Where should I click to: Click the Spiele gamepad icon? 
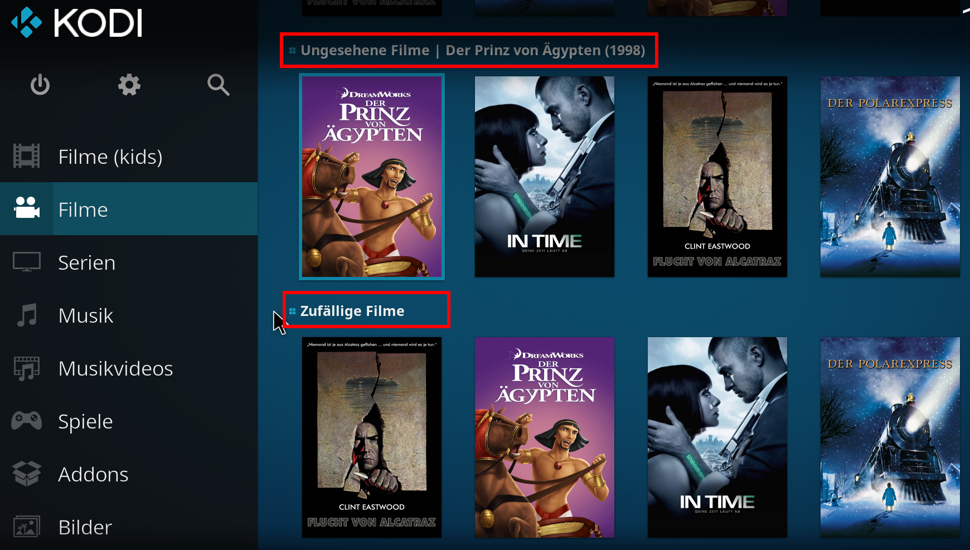27,421
